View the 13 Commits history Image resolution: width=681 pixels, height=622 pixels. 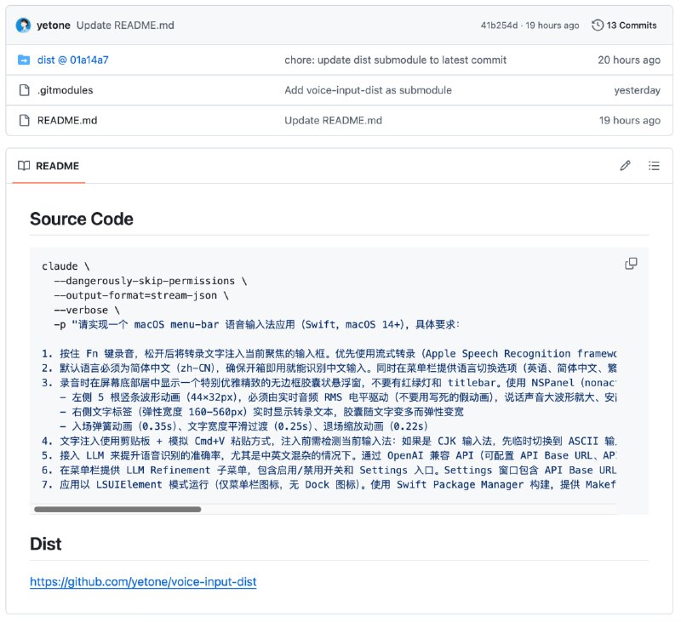tap(624, 26)
